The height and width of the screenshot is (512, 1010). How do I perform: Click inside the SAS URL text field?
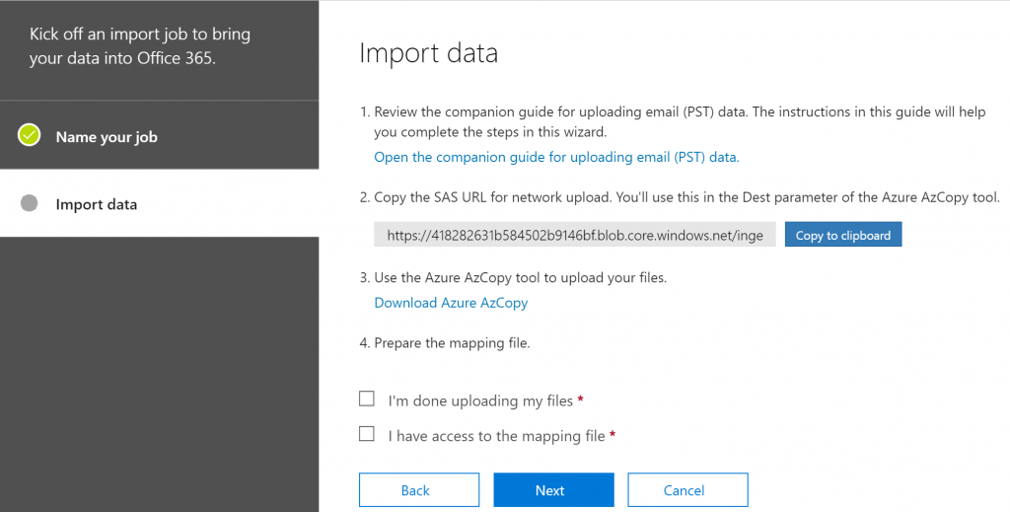click(x=575, y=235)
